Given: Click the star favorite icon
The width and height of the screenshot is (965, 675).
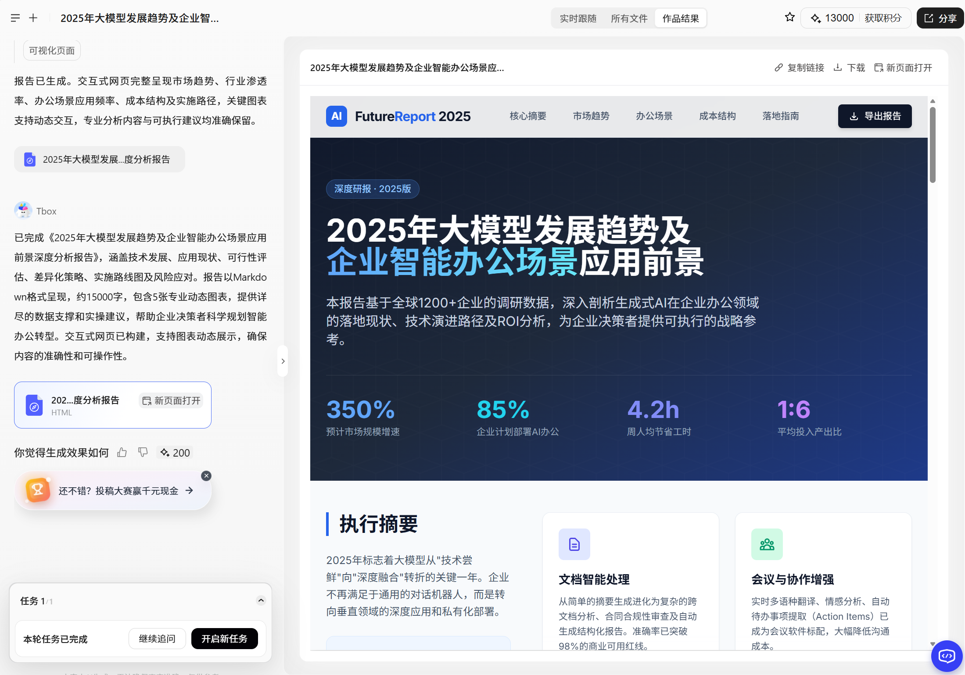Looking at the screenshot, I should click(x=789, y=18).
